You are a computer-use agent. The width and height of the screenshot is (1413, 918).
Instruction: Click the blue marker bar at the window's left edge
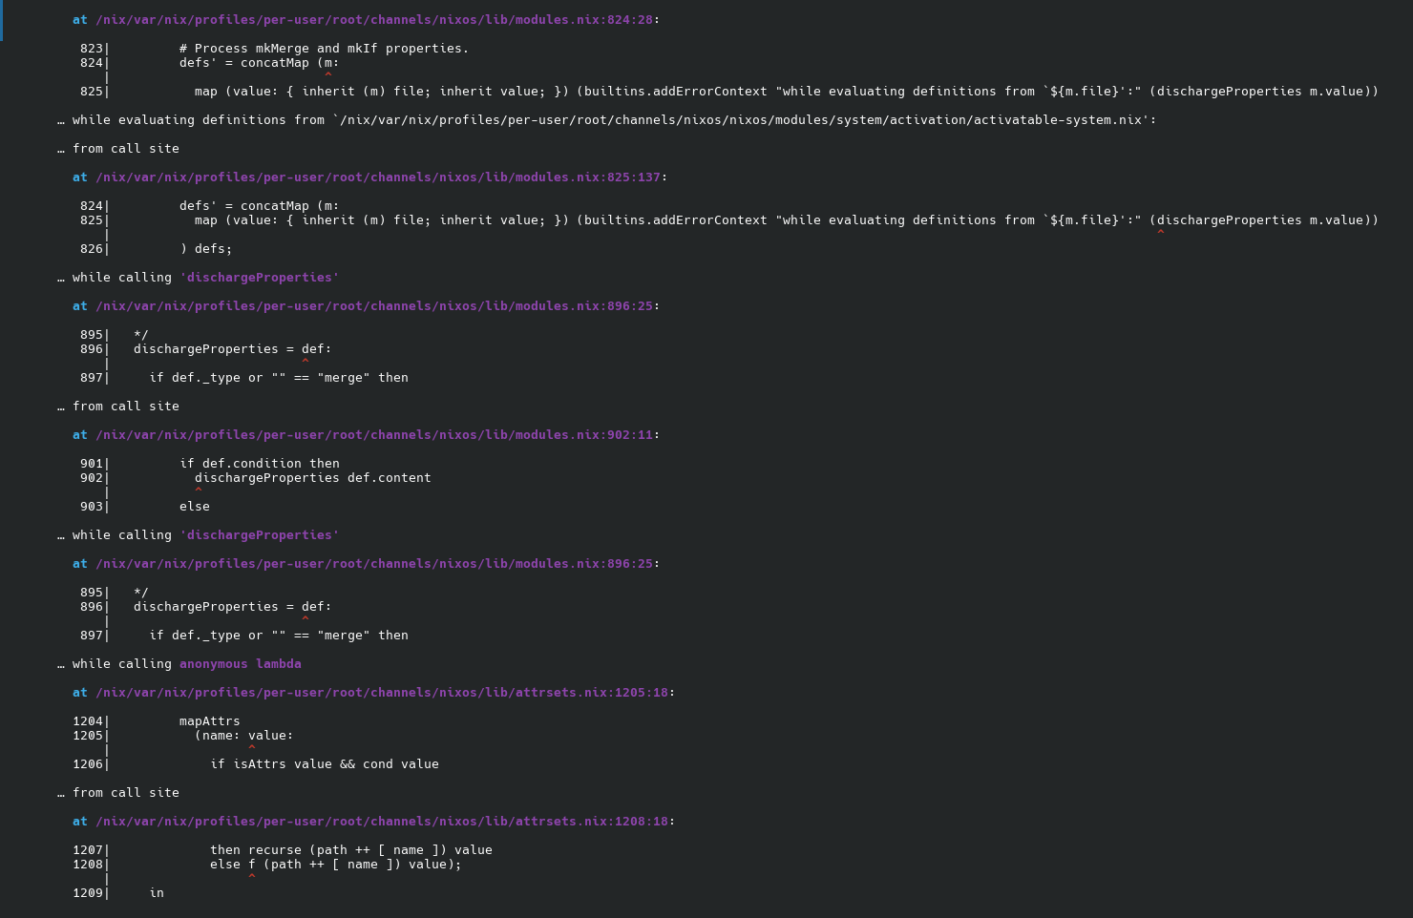pos(1,20)
